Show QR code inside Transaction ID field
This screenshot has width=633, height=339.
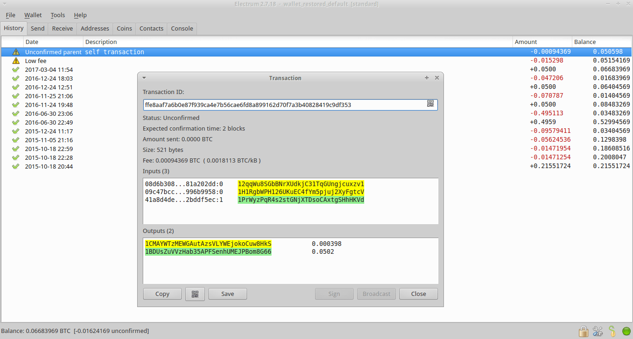click(x=430, y=104)
